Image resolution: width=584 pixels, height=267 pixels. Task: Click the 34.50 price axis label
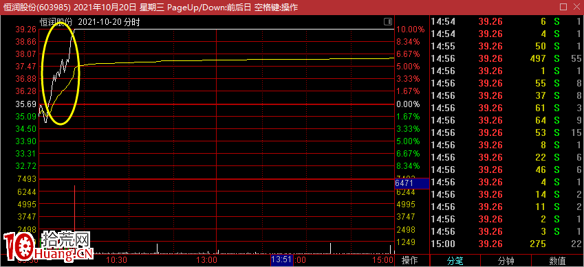point(25,128)
